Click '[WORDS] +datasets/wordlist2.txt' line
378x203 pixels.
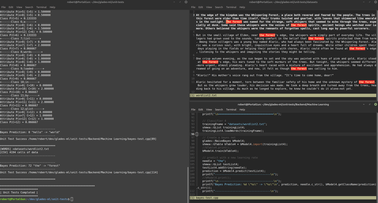25,149
